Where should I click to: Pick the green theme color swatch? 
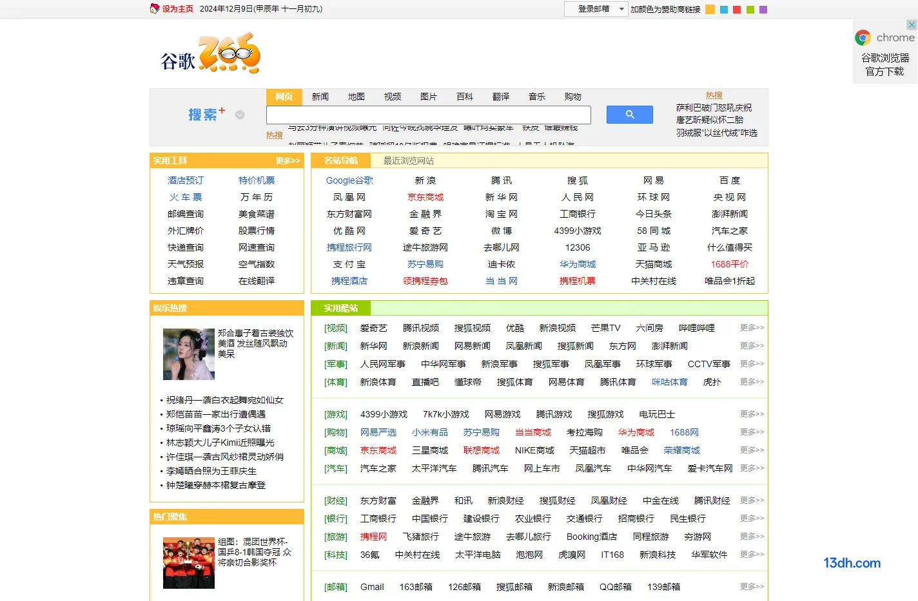pos(750,10)
